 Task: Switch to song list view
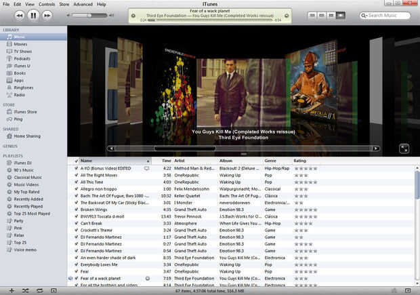click(x=312, y=16)
